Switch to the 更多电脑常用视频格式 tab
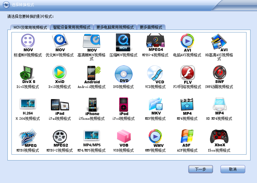 115,27
